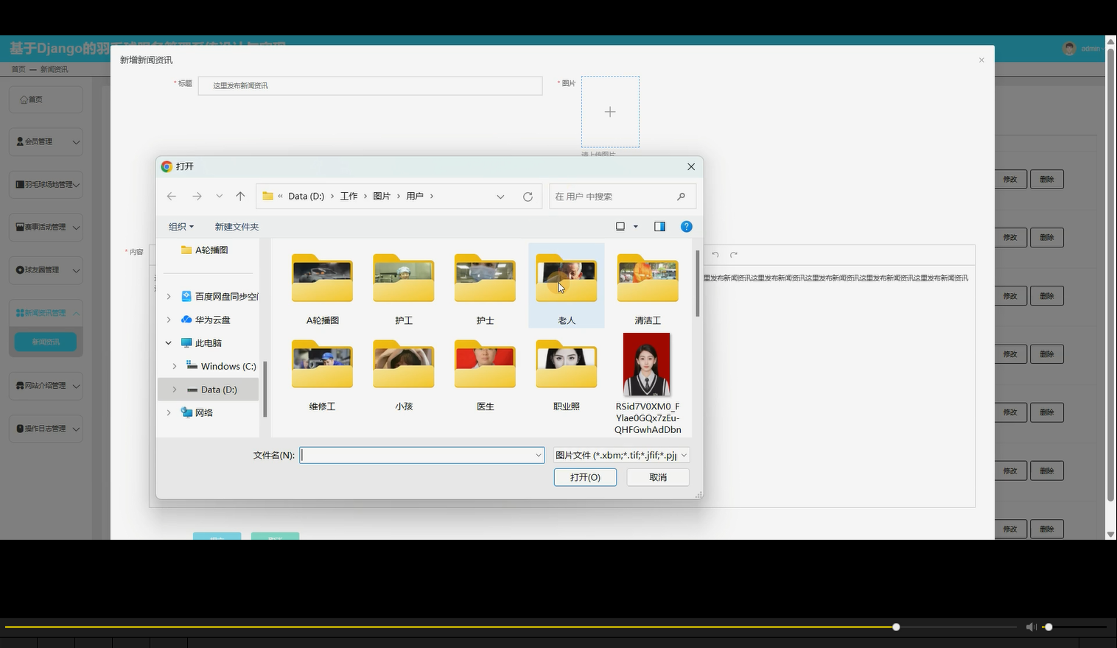This screenshot has height=648, width=1117.
Task: Mute the video with speaker icon
Action: [1031, 627]
